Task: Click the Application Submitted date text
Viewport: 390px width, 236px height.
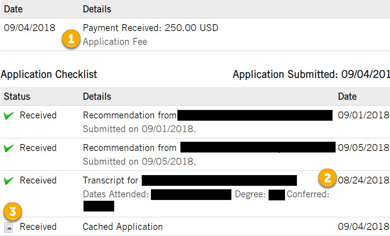Action: point(311,74)
